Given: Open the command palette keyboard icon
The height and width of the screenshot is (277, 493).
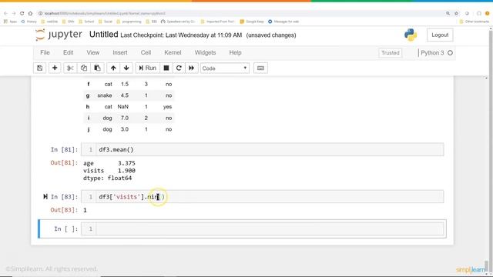Looking at the screenshot, I should (260, 68).
